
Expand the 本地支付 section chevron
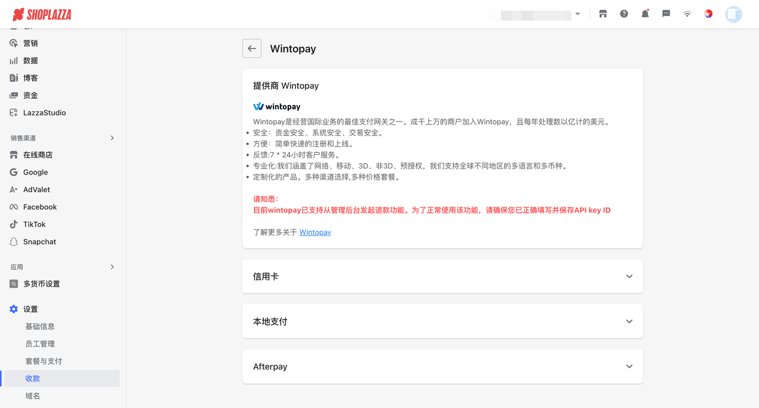click(629, 321)
